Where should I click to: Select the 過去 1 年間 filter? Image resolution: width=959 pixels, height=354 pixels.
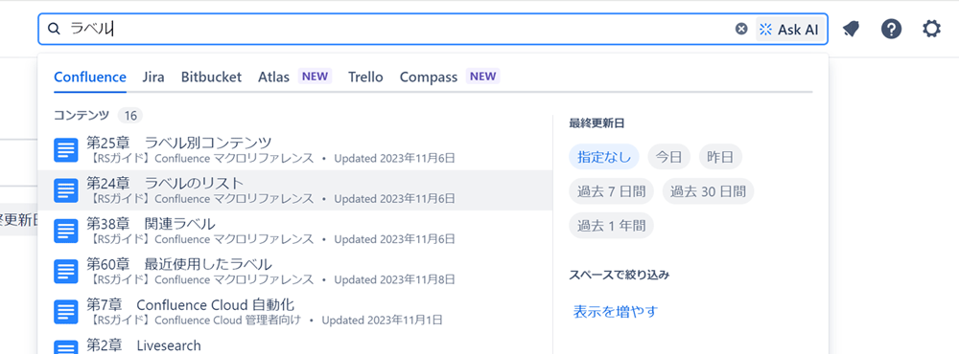coord(611,225)
